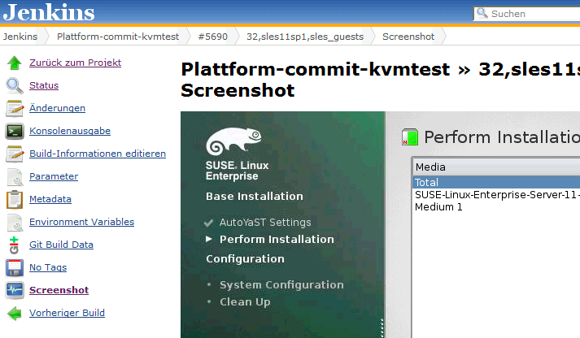Viewport: 580px width, 338px height.
Task: Click the Medium 1 row
Action: click(x=496, y=207)
